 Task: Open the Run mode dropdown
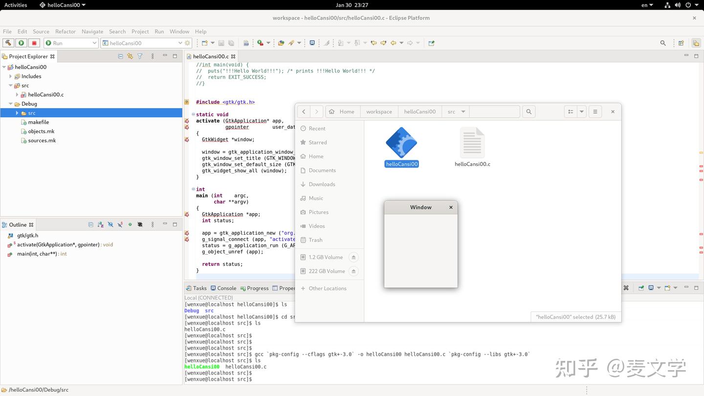tap(94, 43)
